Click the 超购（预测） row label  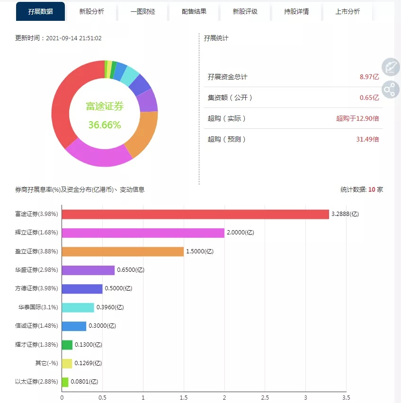(227, 139)
